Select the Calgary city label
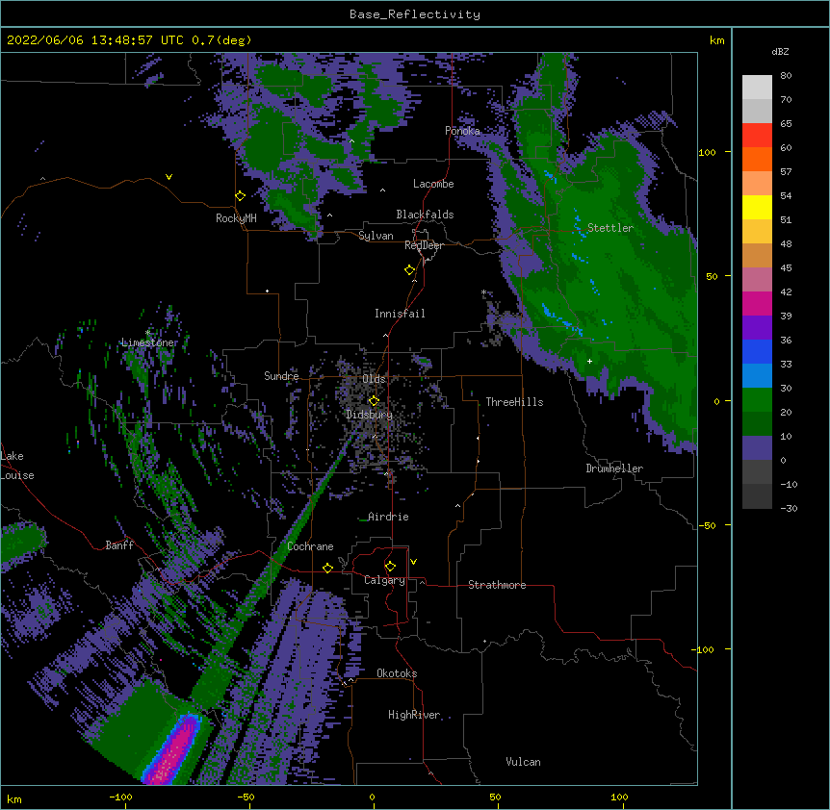 [x=384, y=580]
